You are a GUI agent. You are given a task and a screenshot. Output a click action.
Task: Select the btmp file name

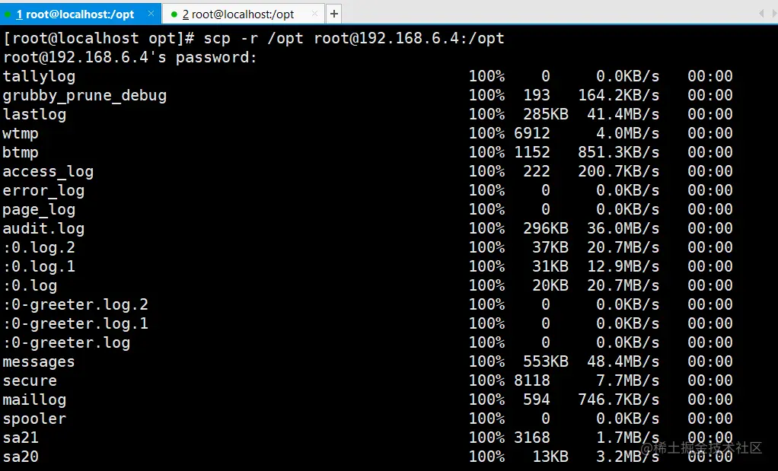tap(21, 152)
